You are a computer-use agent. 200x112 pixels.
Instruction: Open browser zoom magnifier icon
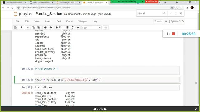point(177,7)
